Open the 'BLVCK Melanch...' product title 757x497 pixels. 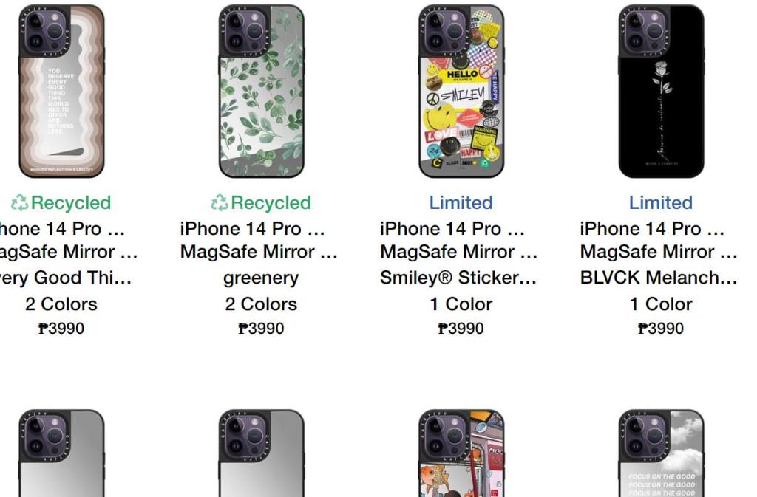659,278
